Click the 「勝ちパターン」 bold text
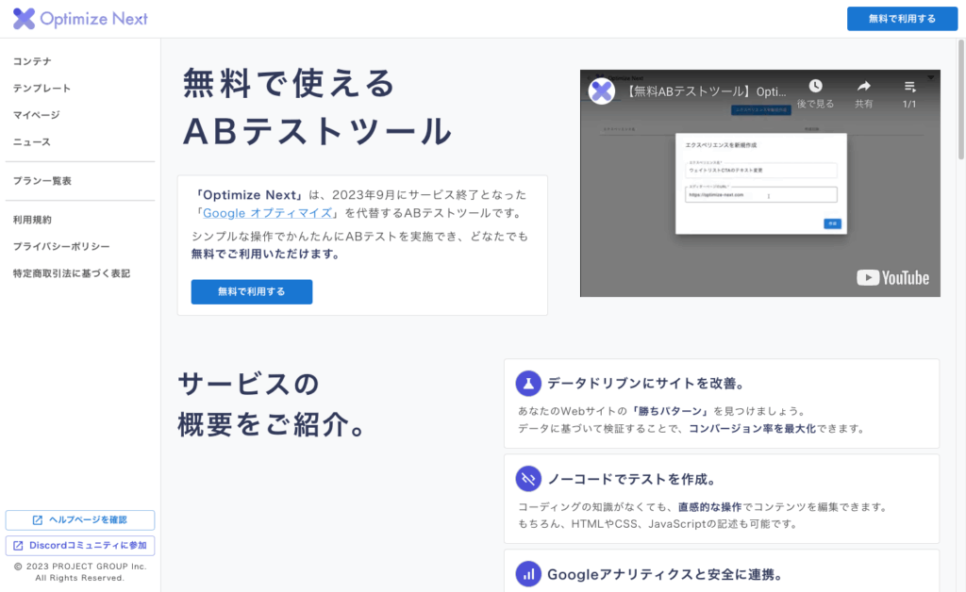The image size is (966, 592). click(671, 411)
